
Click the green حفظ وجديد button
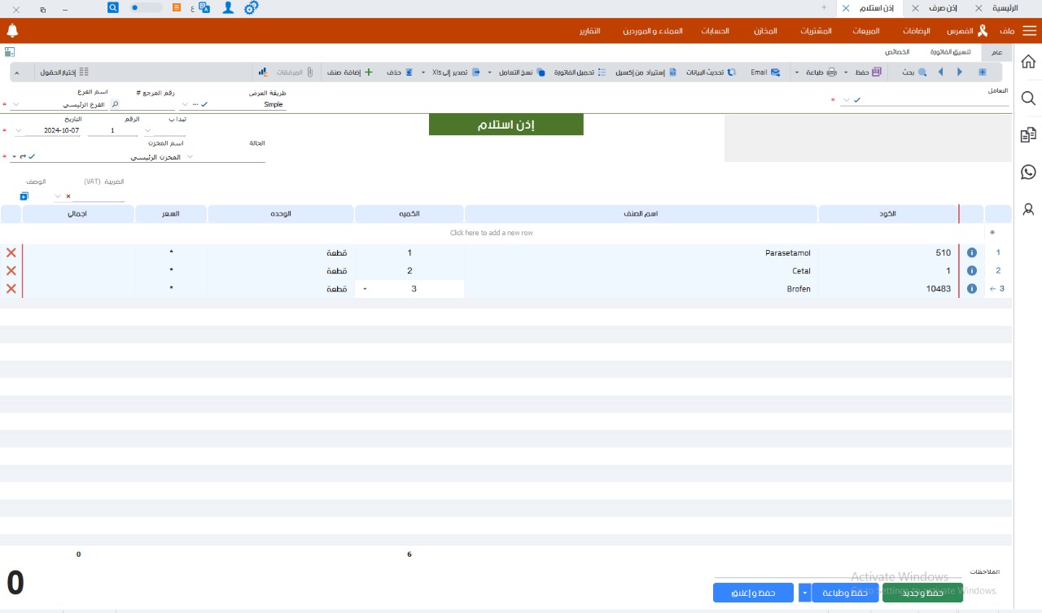[x=922, y=593]
